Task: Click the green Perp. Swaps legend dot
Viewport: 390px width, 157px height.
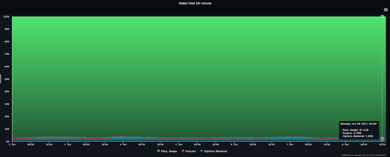Action: tap(159, 151)
